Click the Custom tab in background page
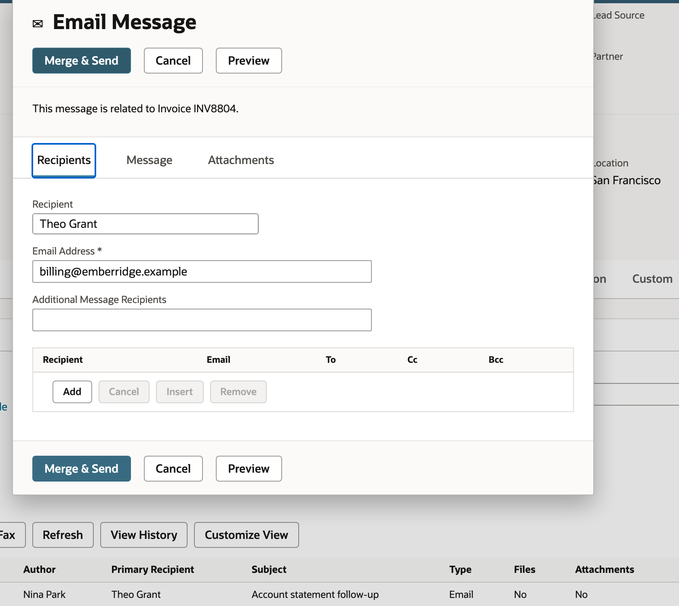Screen dimensions: 679x606 point(652,279)
